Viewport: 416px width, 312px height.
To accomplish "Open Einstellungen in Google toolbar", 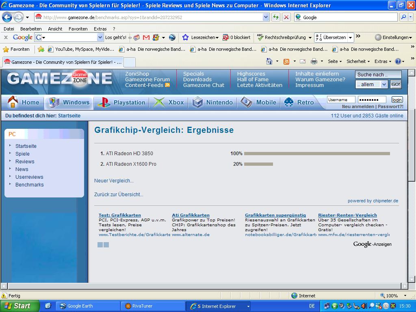I will coord(393,37).
